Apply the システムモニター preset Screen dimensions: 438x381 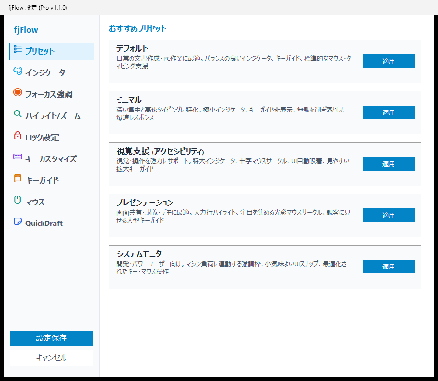tap(389, 267)
